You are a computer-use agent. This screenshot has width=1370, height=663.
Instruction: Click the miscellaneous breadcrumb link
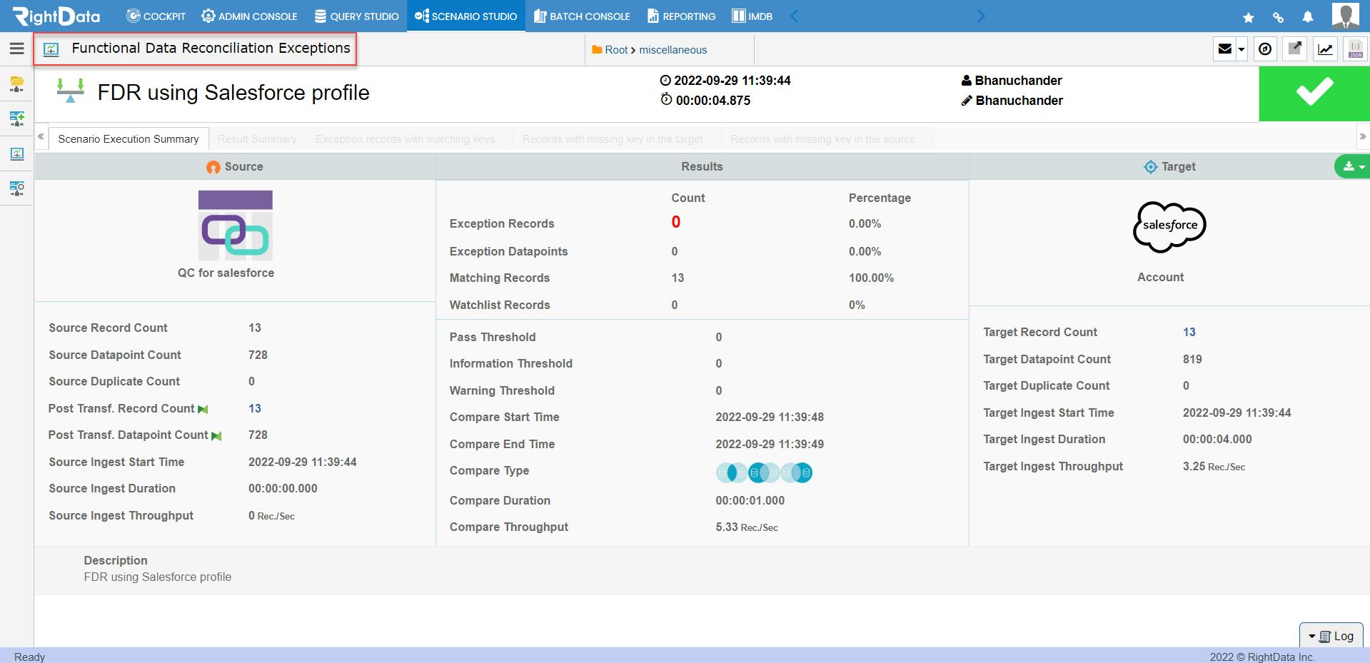673,50
